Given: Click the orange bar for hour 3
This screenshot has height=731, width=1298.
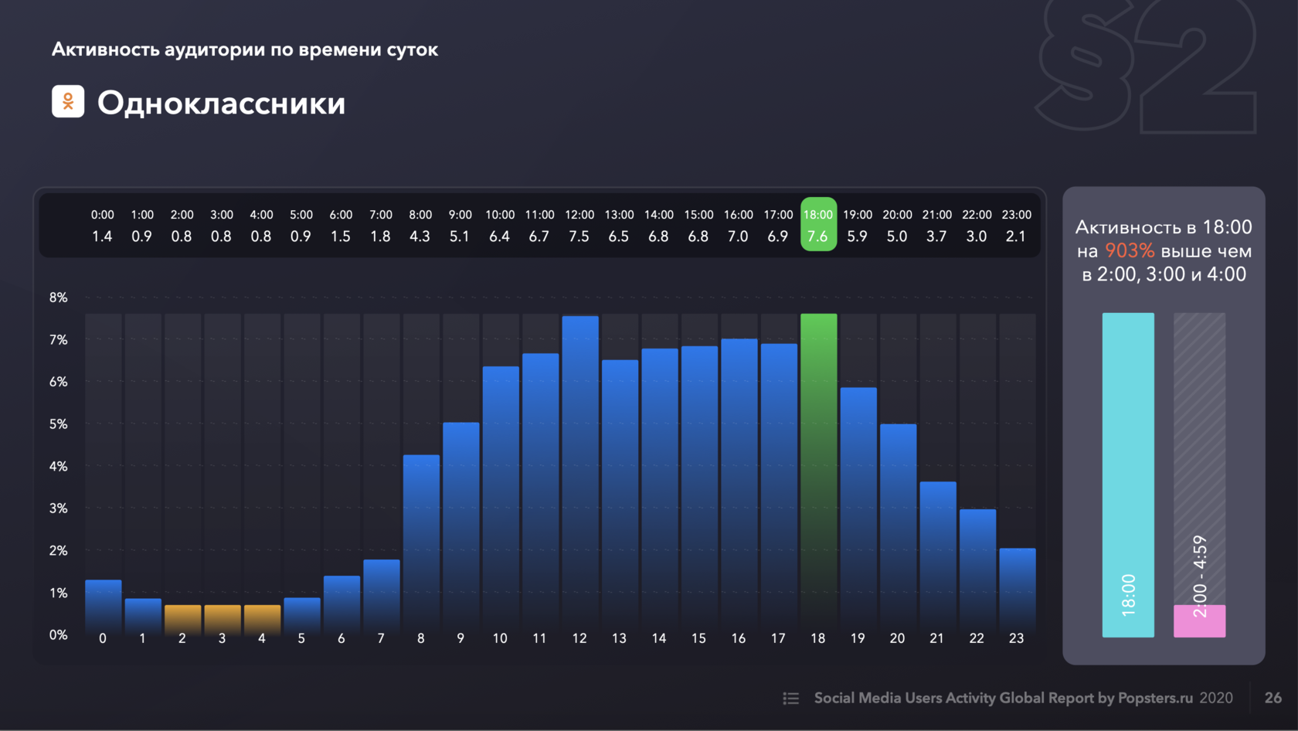Looking at the screenshot, I should tap(223, 620).
